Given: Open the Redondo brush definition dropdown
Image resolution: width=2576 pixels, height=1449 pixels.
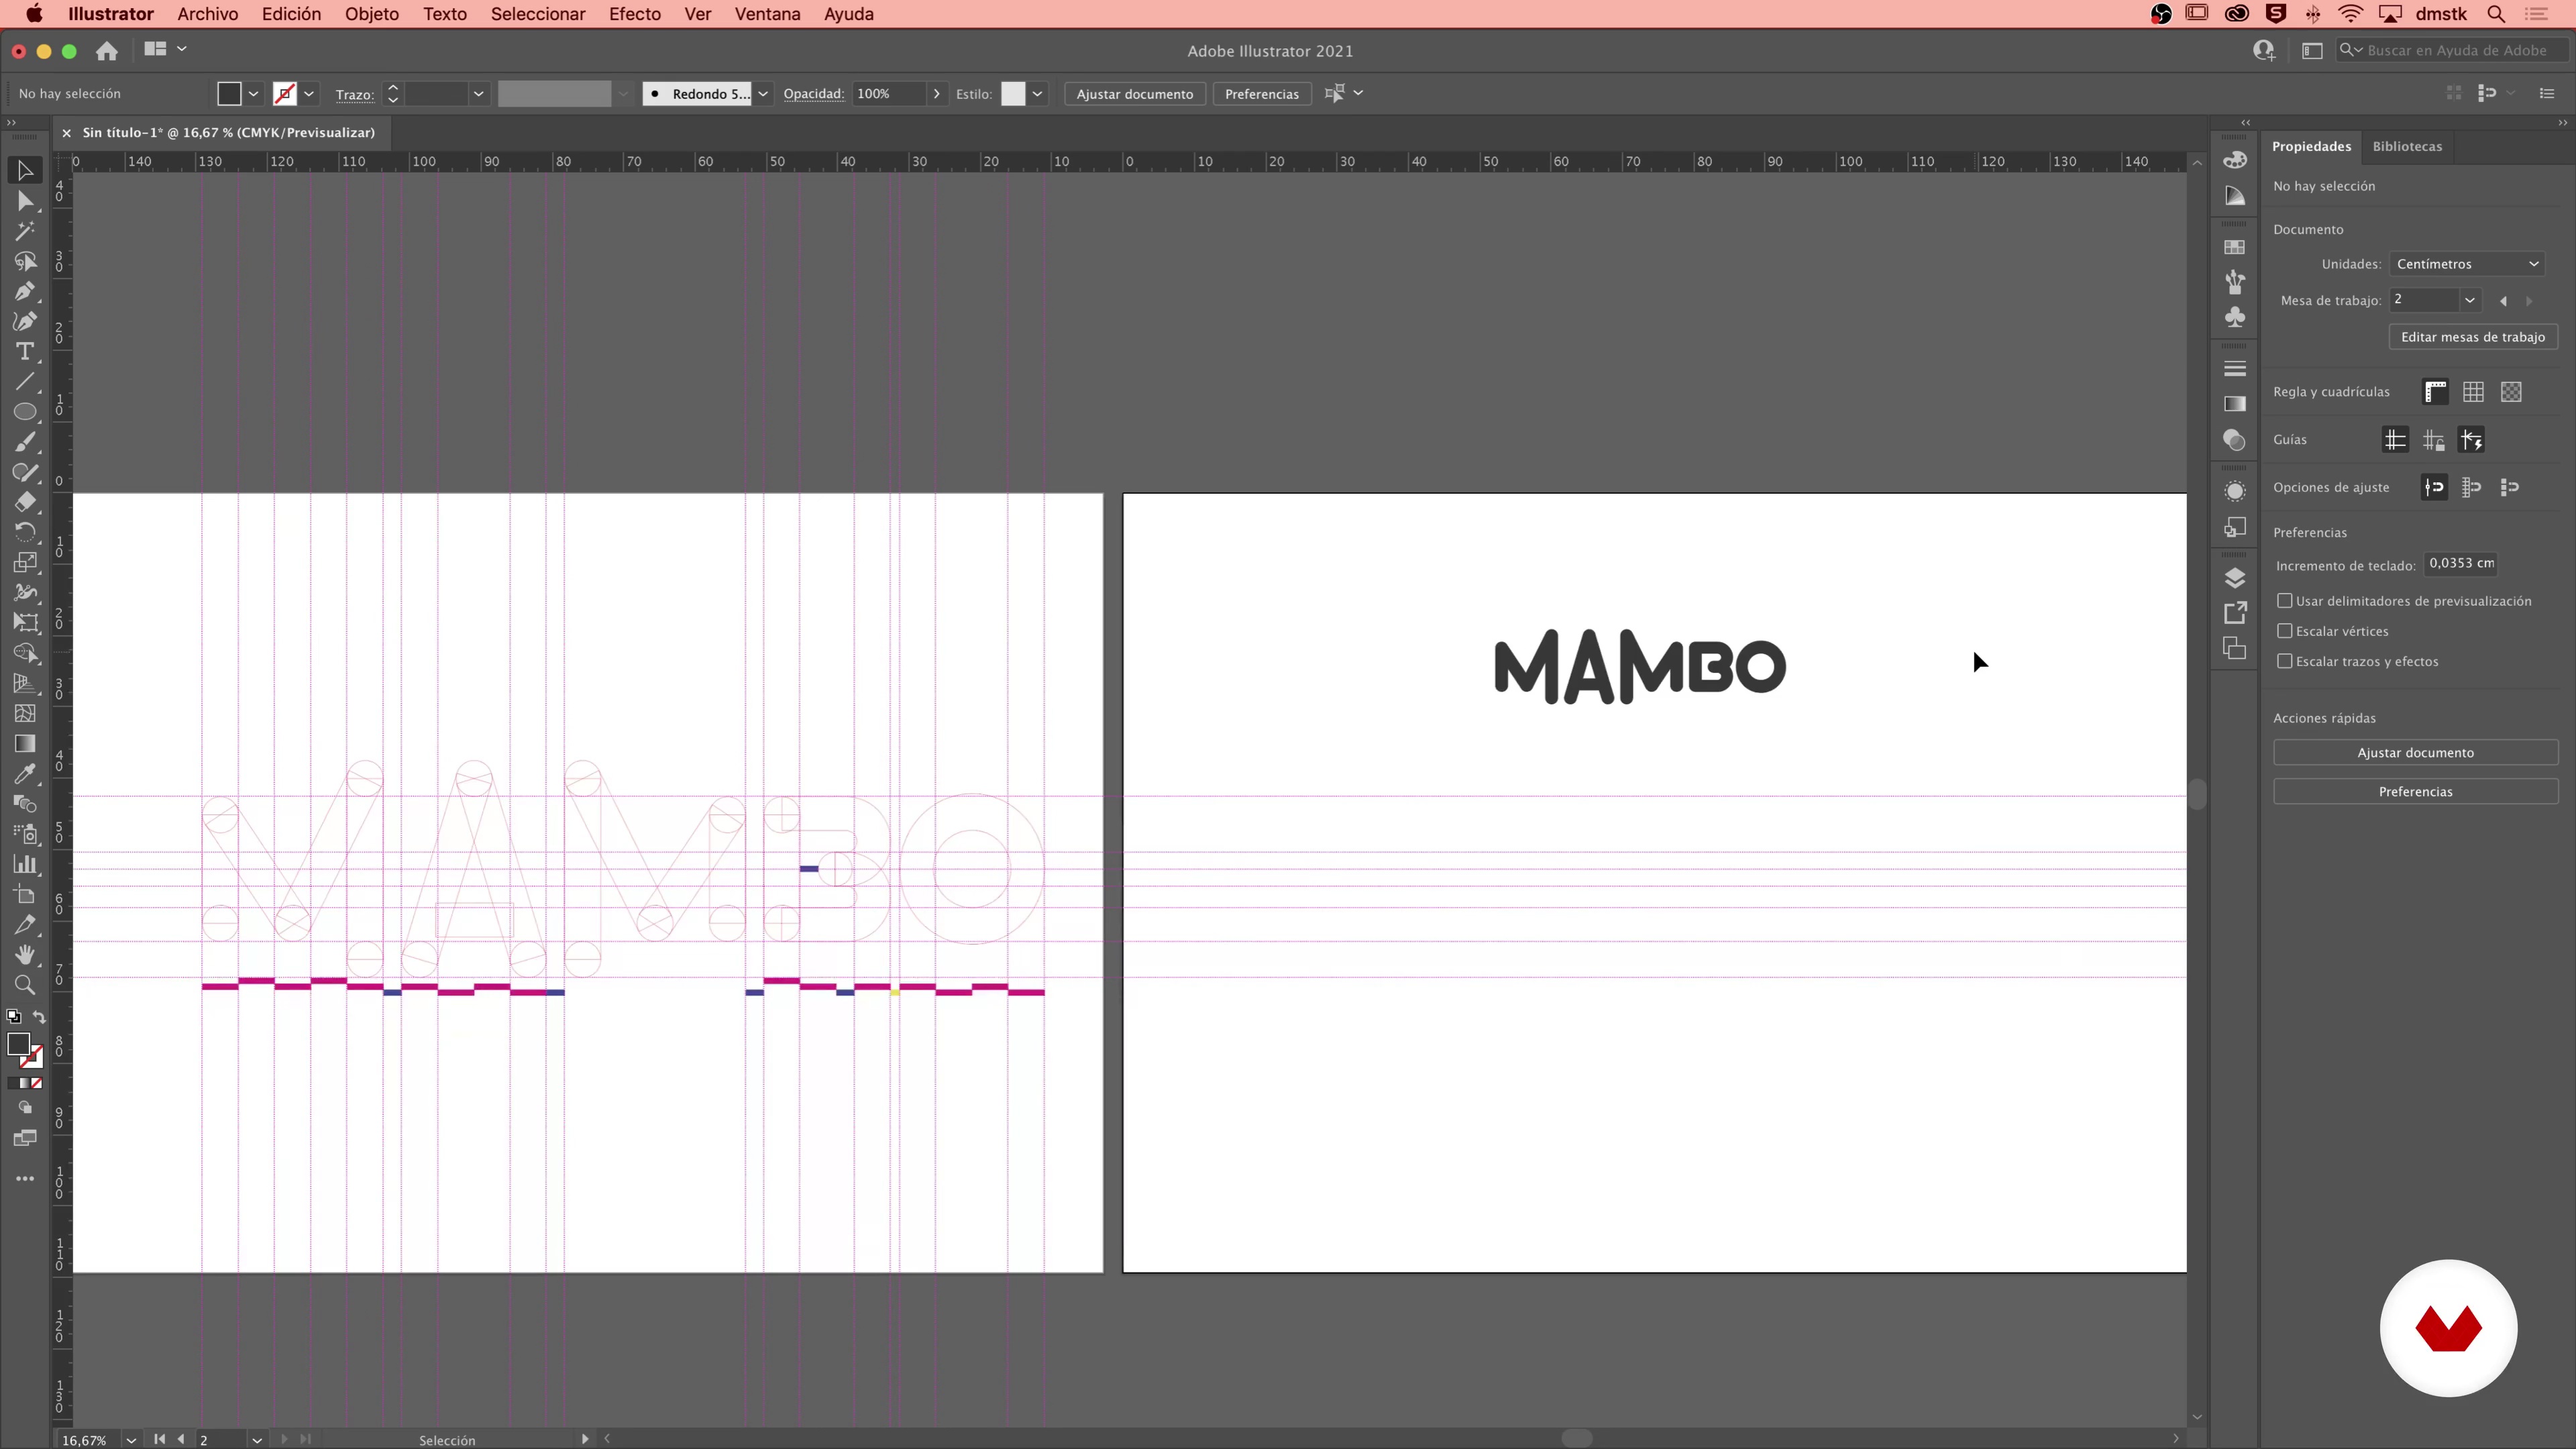Looking at the screenshot, I should 763,94.
